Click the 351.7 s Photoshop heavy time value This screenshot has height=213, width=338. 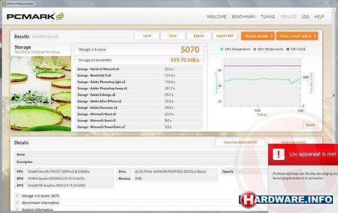(x=170, y=88)
